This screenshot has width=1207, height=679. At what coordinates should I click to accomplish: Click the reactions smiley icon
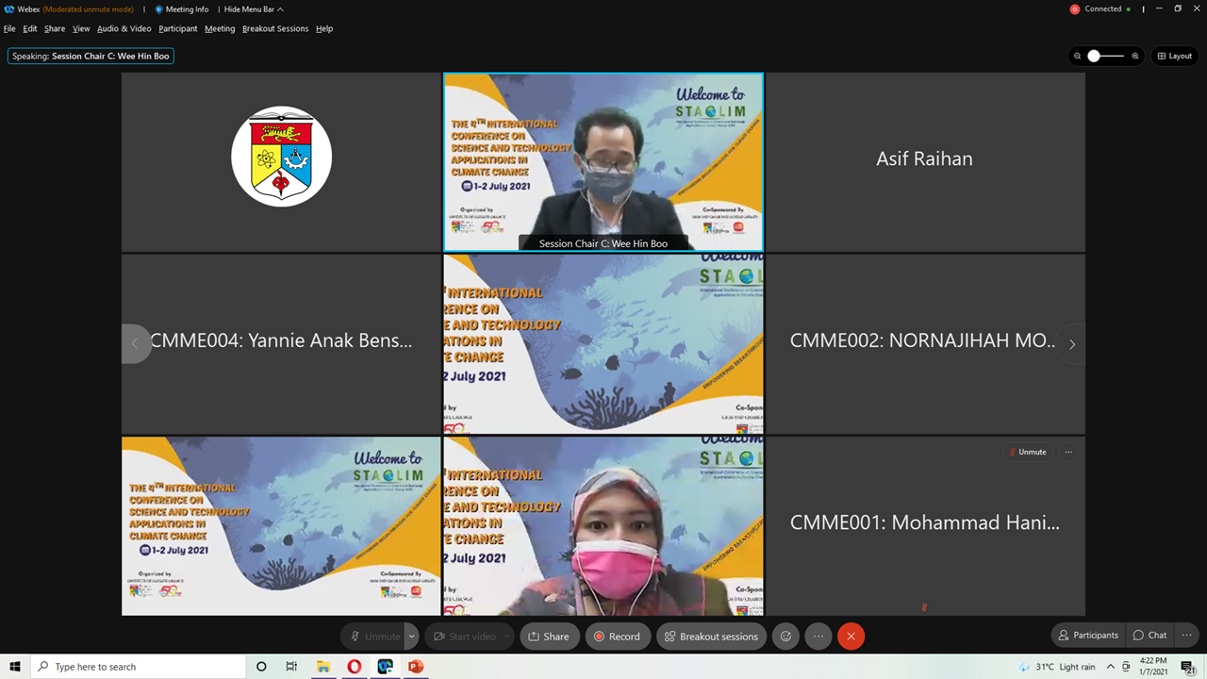(x=785, y=637)
